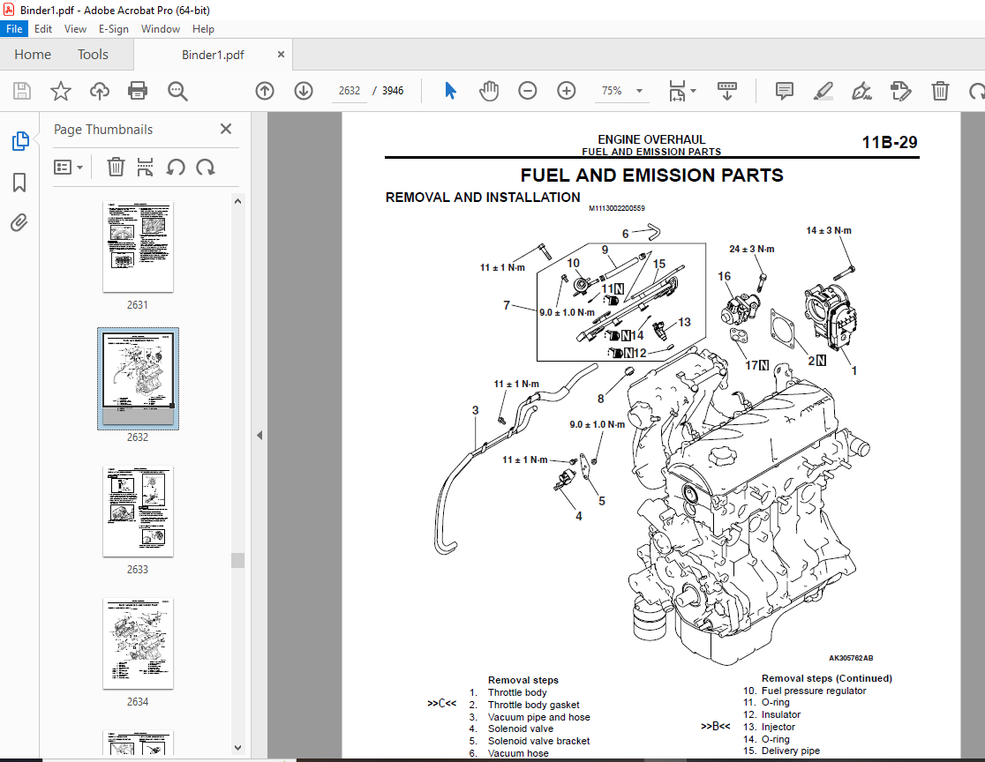Select page 2634 thumbnail
The height and width of the screenshot is (762, 985).
click(139, 643)
